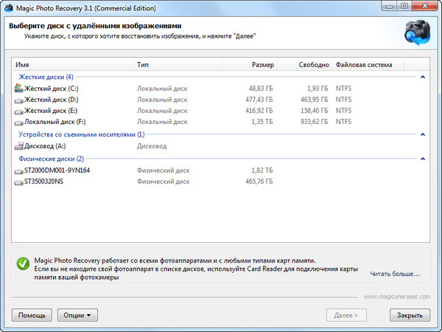Screen dimensions: 442x332
Task: Click the Windows-logo drive icon for disk C:
Action: 18,89
